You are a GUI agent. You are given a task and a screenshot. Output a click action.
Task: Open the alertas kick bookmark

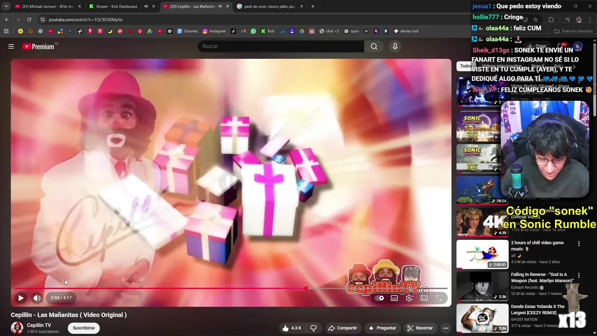406,31
